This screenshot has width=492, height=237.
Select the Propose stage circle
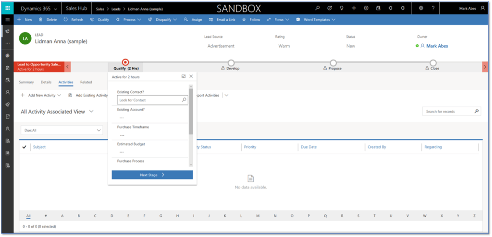pyautogui.click(x=333, y=63)
